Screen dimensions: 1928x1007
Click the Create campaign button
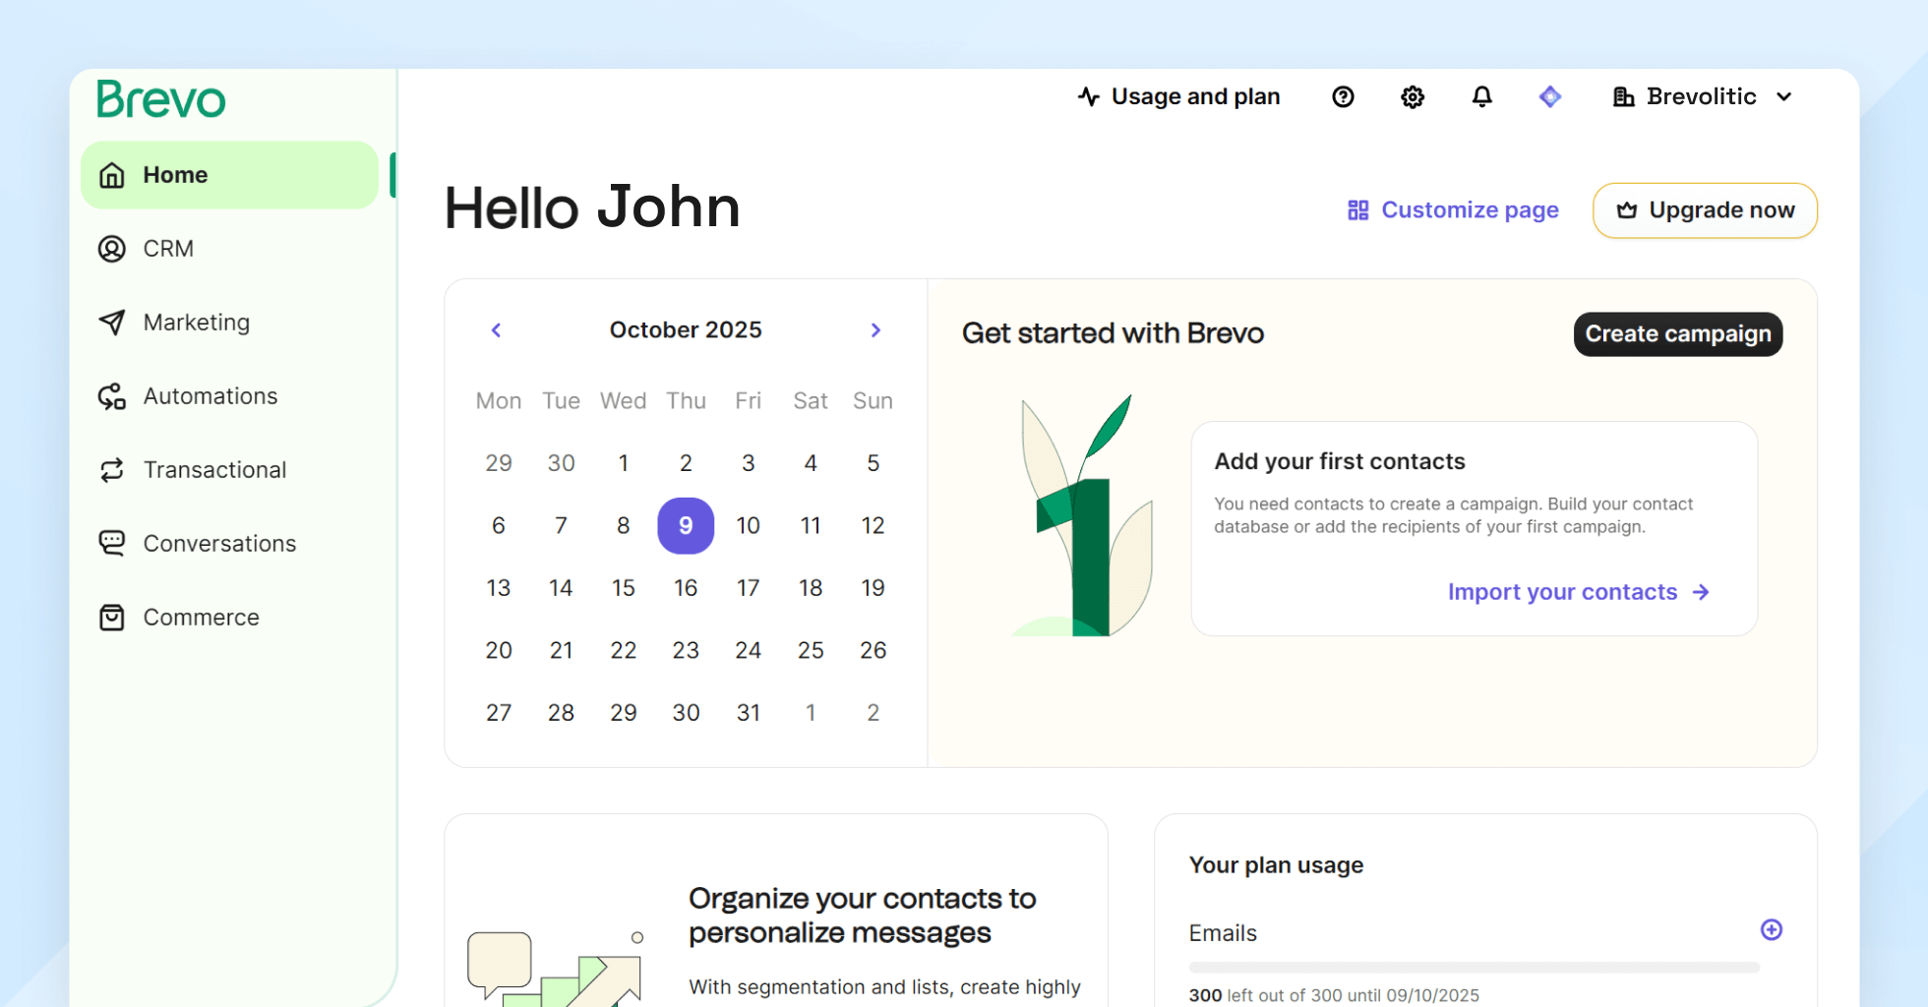[1677, 334]
